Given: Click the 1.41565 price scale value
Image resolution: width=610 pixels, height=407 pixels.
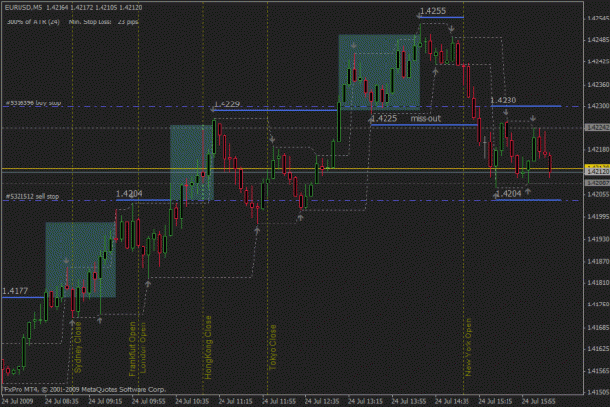Looking at the screenshot, I should point(597,371).
